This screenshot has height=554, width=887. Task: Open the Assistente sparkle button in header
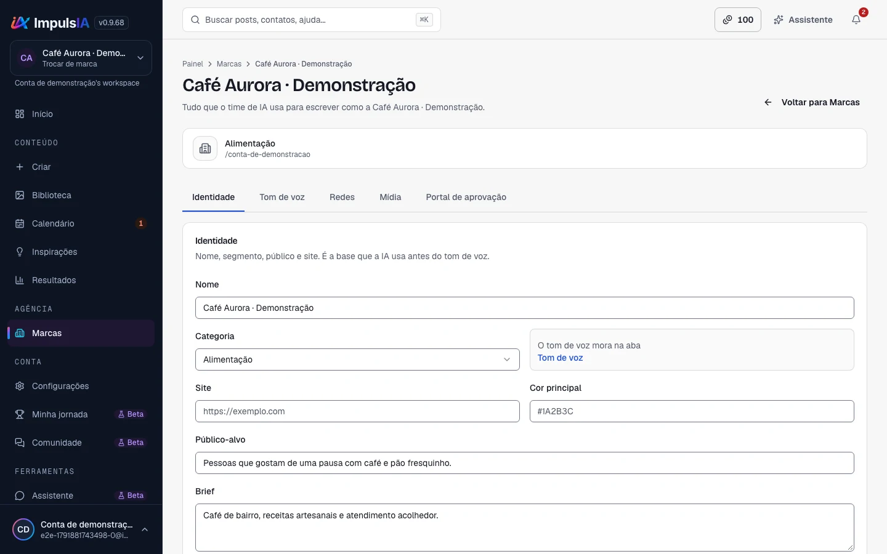803,20
